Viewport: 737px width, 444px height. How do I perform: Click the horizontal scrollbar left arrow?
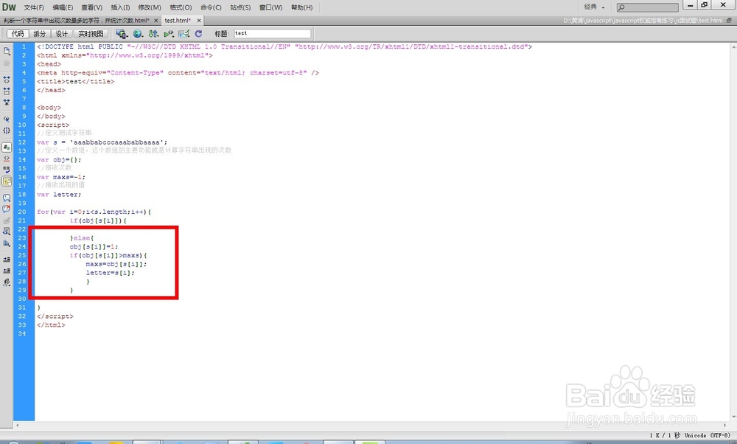tap(18, 425)
